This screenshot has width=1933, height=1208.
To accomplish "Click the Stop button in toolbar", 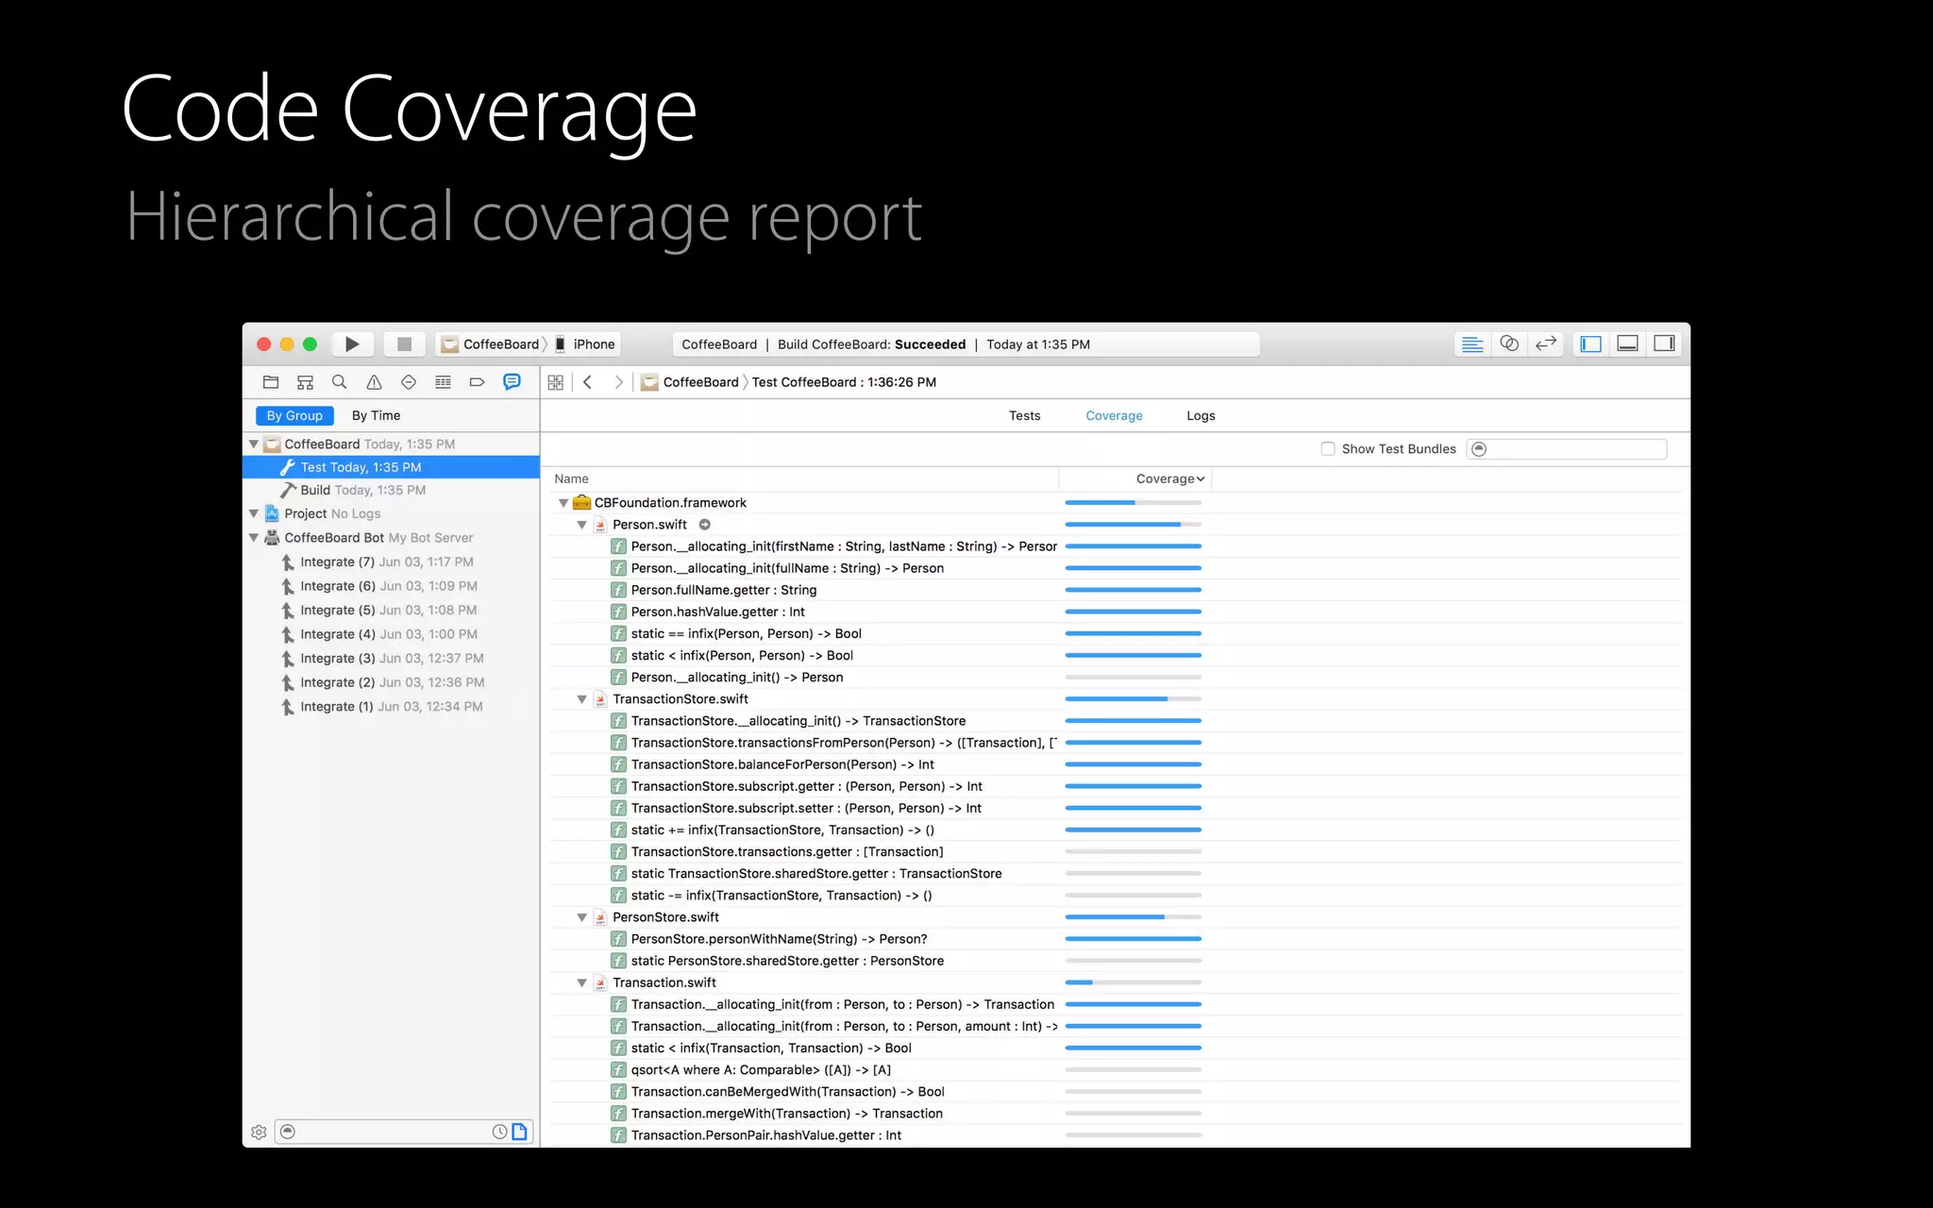I will [404, 344].
